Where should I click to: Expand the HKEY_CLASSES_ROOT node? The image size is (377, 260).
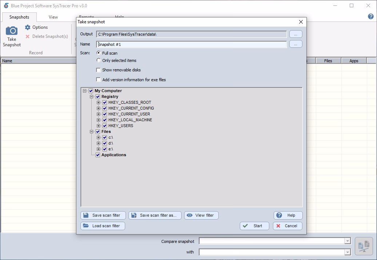coord(98,102)
